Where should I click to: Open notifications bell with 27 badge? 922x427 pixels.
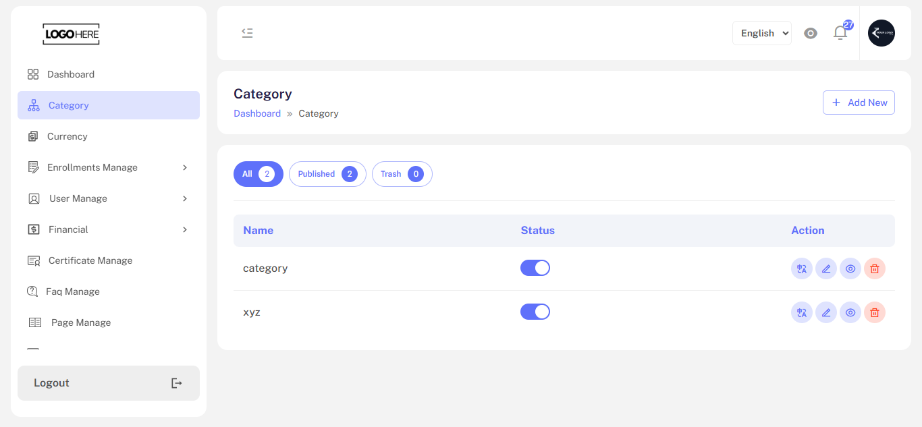(840, 32)
